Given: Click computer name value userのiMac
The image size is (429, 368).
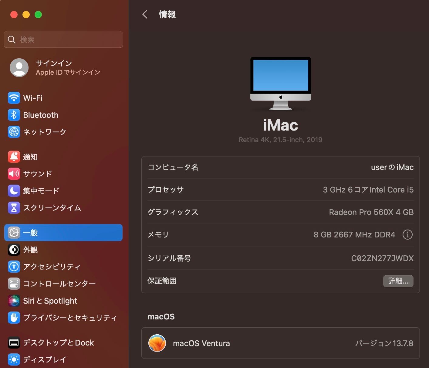Looking at the screenshot, I should coord(392,167).
